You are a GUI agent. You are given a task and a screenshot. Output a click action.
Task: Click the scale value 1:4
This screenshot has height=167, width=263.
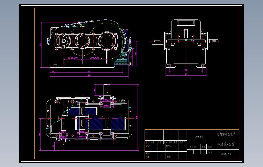[x=210, y=152]
